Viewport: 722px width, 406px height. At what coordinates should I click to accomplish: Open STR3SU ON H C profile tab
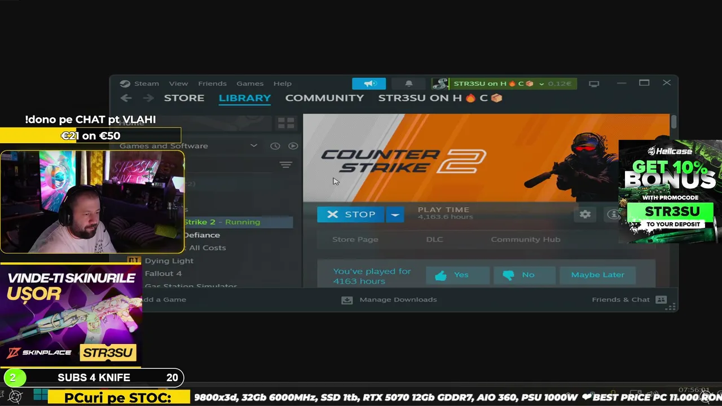440,98
